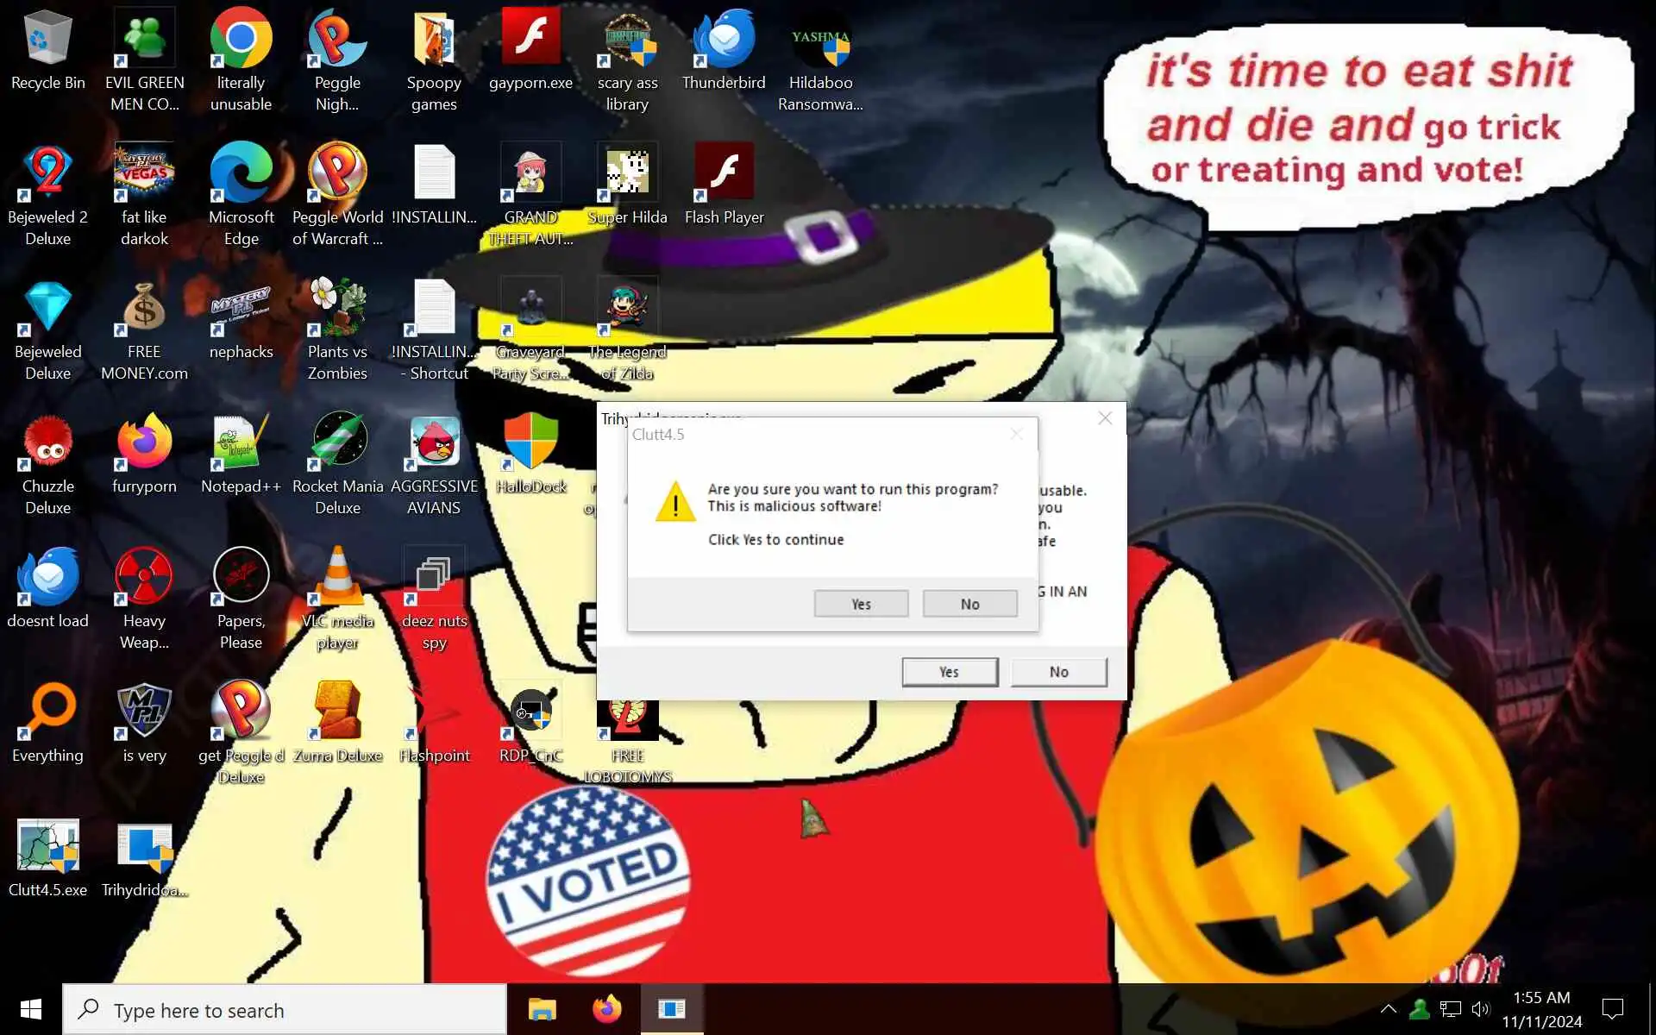Open Notepad++ desktop shortcut
Viewport: 1656px width, 1035px height.
241,442
